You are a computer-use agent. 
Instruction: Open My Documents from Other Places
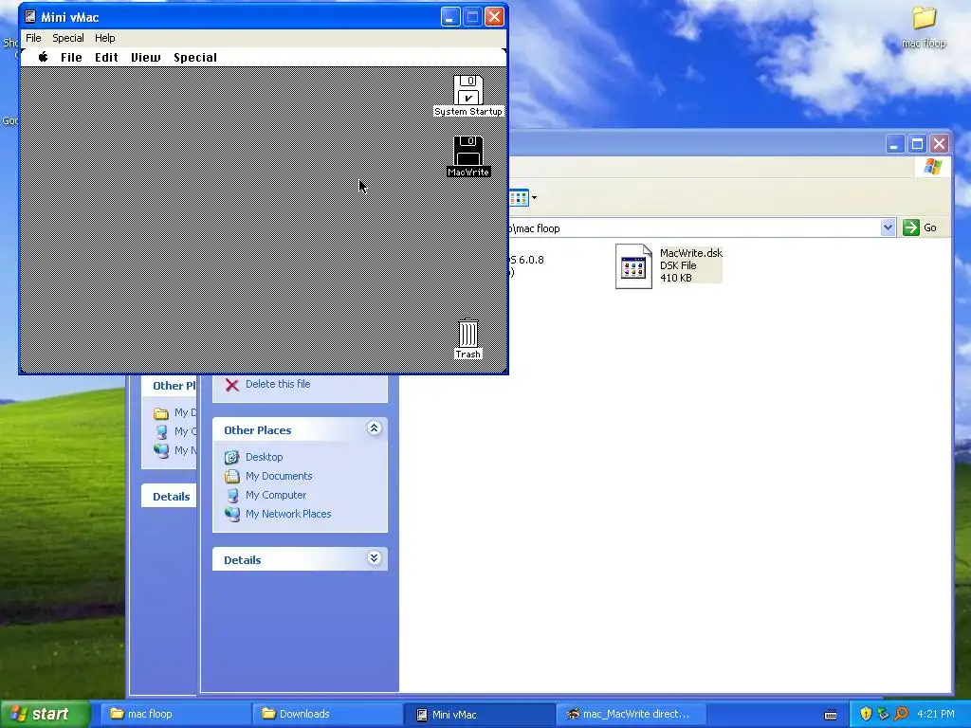click(x=279, y=476)
